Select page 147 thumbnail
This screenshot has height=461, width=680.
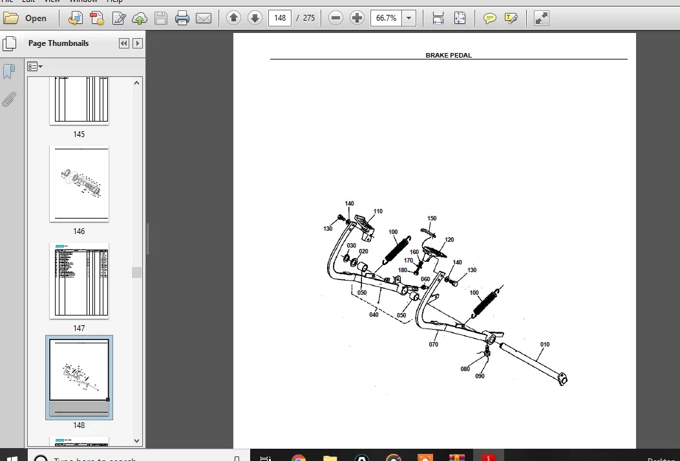coord(79,281)
